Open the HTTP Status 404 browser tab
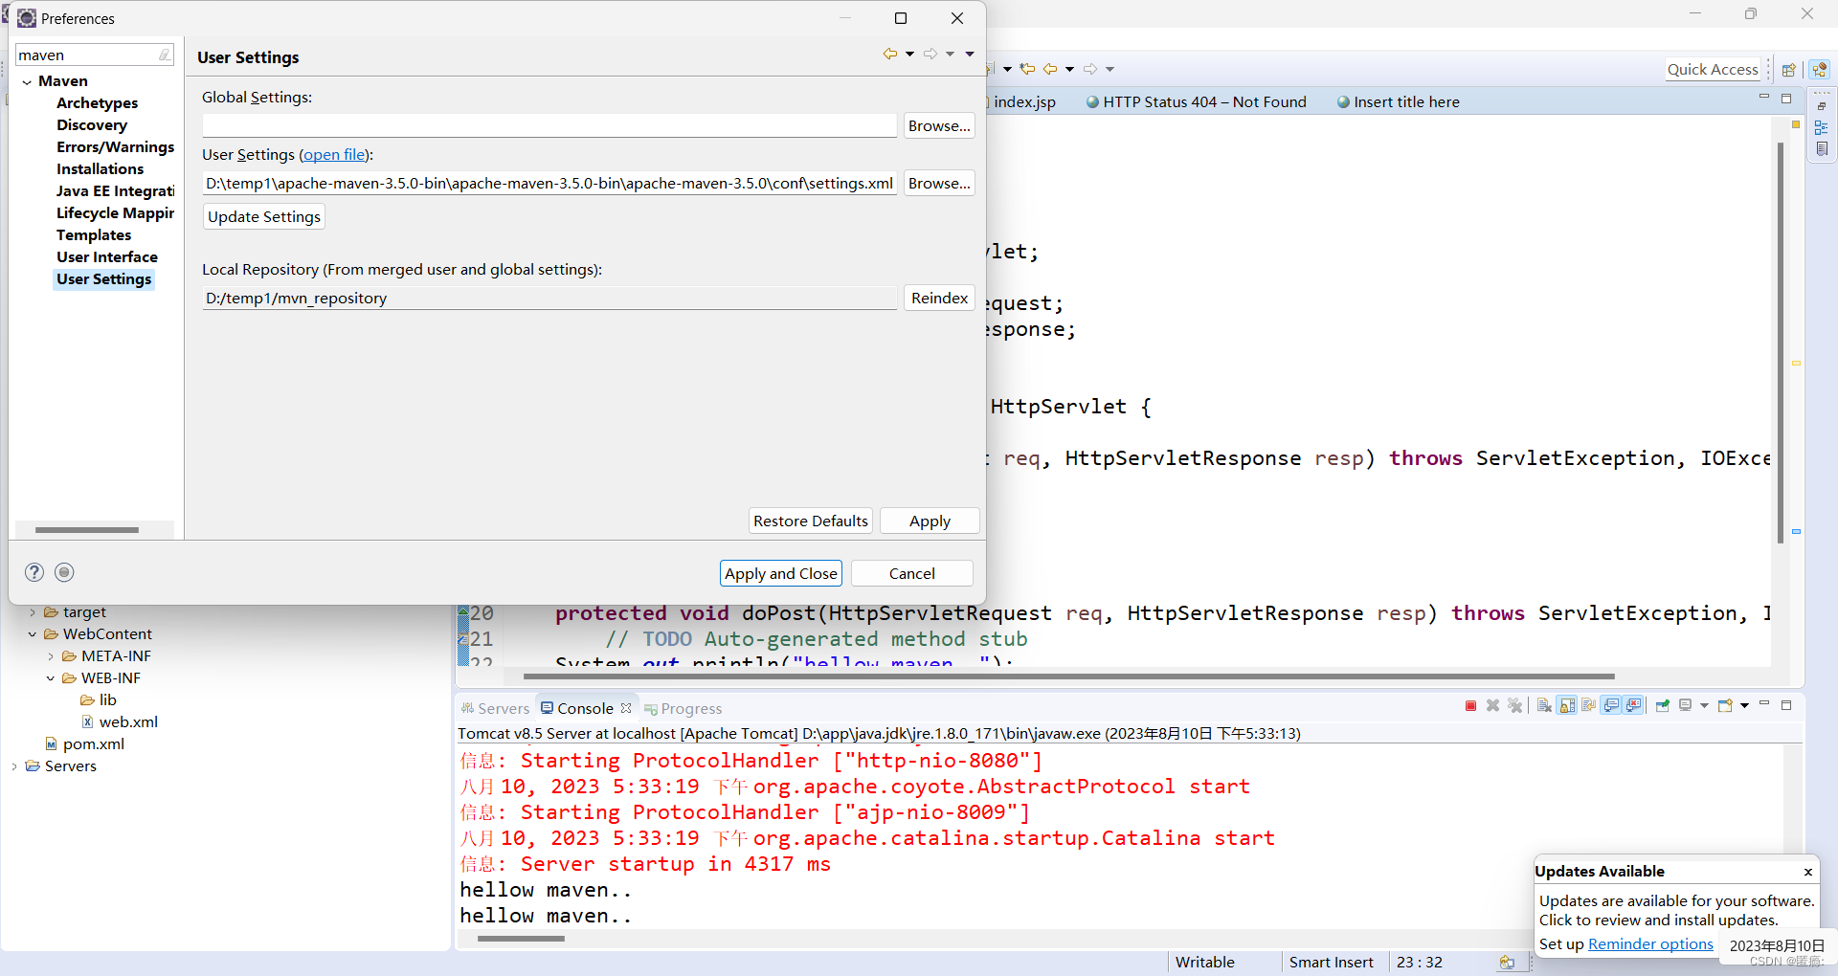 tap(1196, 101)
